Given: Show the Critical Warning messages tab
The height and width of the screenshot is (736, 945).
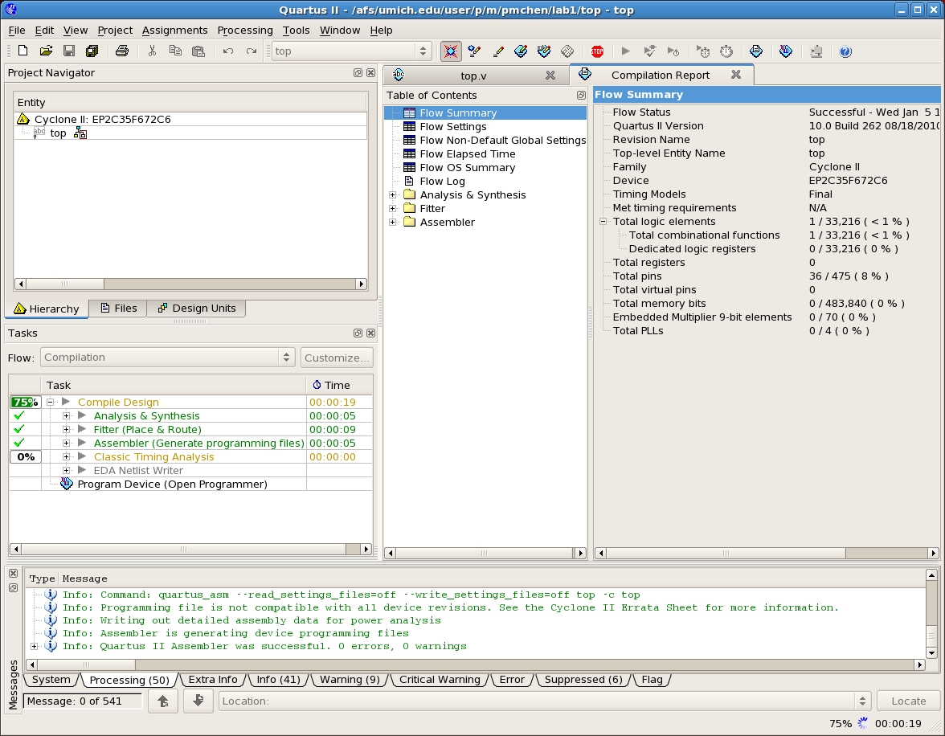Looking at the screenshot, I should pos(440,679).
